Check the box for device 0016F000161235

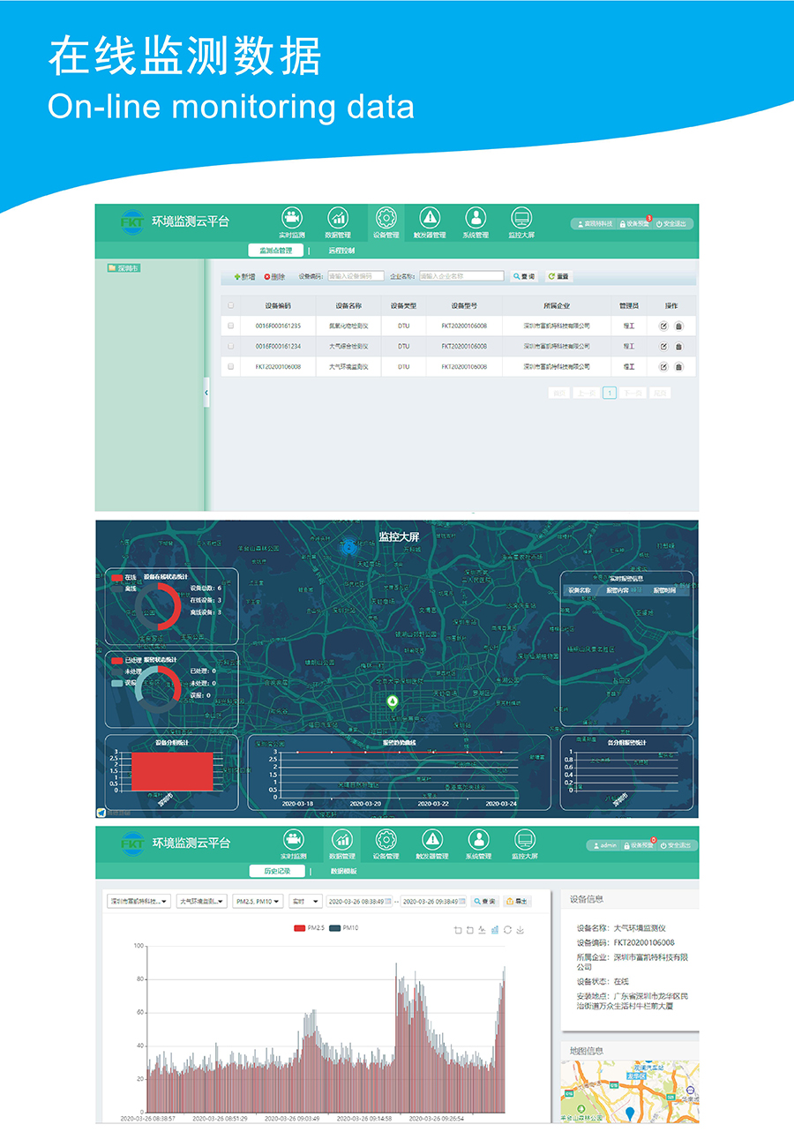231,326
